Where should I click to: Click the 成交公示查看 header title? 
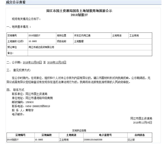coord(16,2)
